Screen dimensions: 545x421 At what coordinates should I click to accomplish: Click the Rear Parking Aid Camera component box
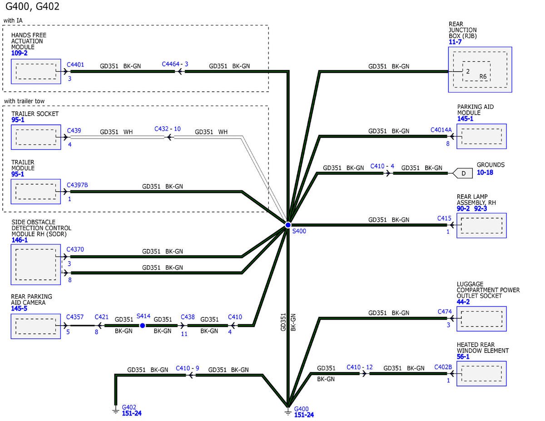pyautogui.click(x=36, y=326)
